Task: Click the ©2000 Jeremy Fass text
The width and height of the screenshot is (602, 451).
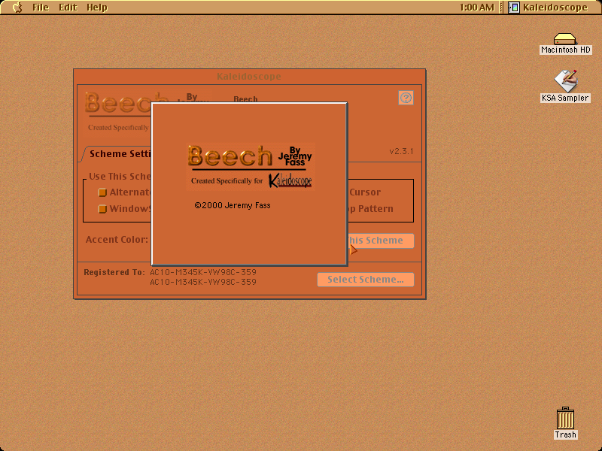Action: pyautogui.click(x=233, y=205)
